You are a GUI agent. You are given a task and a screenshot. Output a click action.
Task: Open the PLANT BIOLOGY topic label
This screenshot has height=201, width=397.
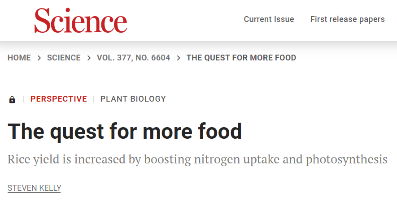click(133, 99)
